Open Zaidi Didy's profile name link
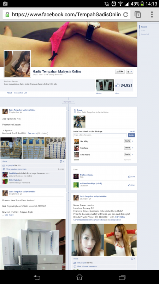 pyautogui.click(x=13, y=173)
